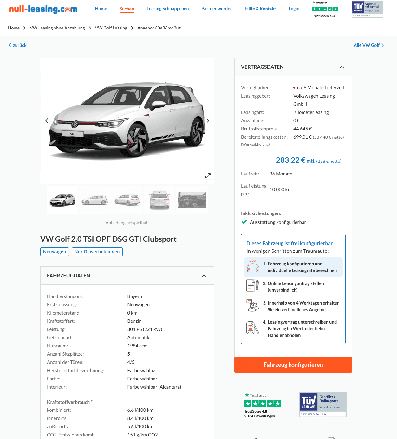This screenshot has width=397, height=439.
Task: Click step 3 Innerhalb von 4 Werktagen
Action: pyautogui.click(x=293, y=306)
